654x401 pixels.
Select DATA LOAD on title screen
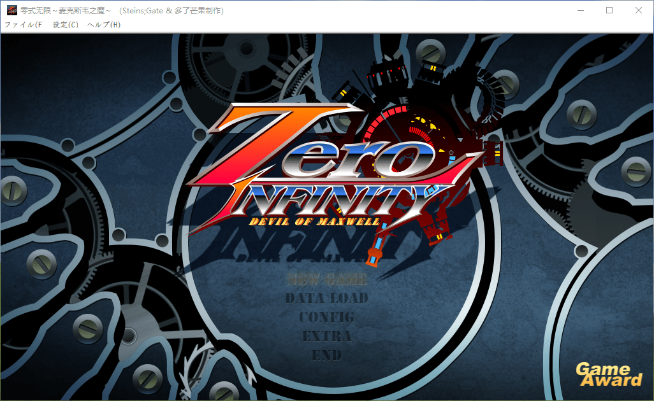coord(327,298)
